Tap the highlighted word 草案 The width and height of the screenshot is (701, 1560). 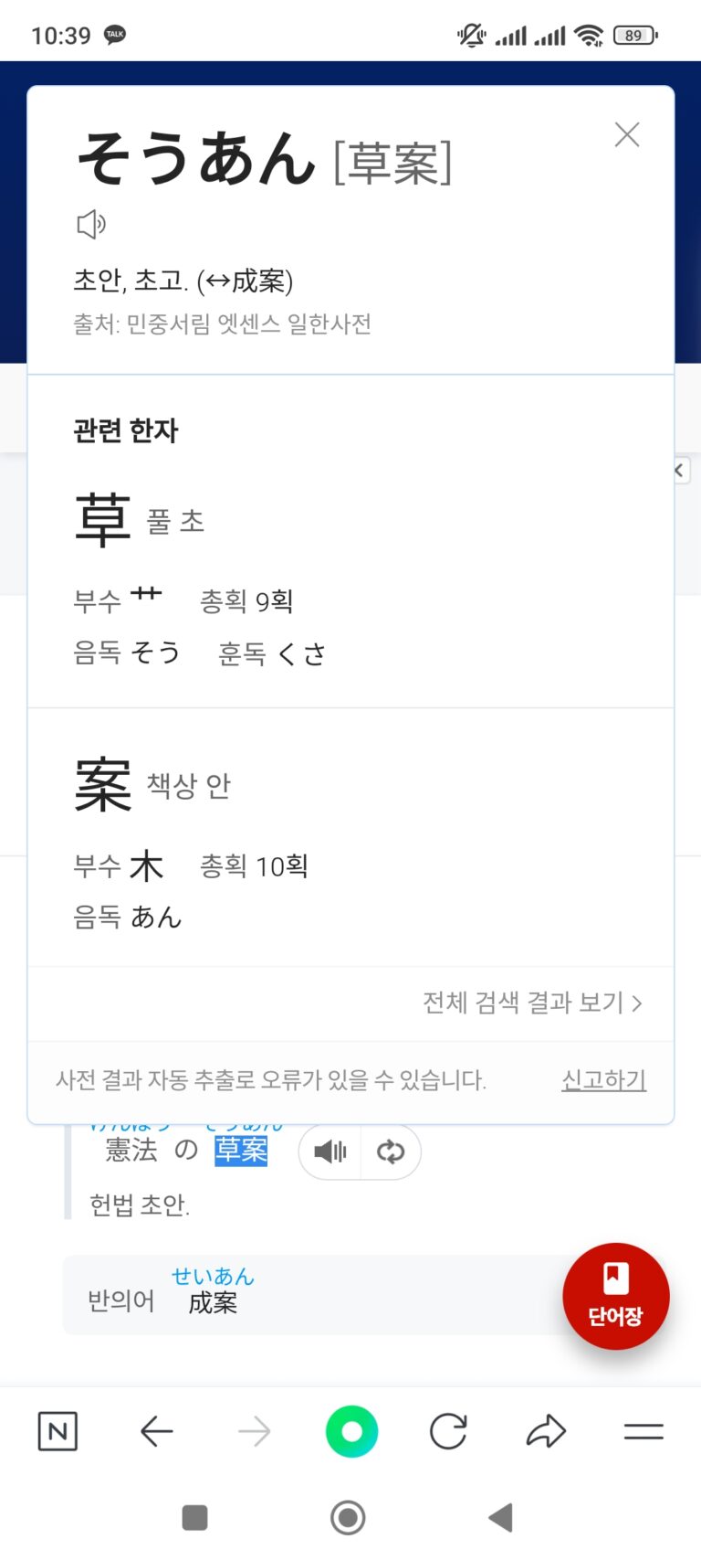241,1151
